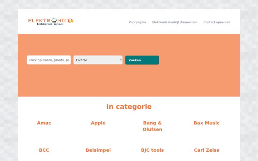Screen dimensions: 258x161
Task: Open Elektronicabedrijf Aanmelden page
Action: [175, 22]
